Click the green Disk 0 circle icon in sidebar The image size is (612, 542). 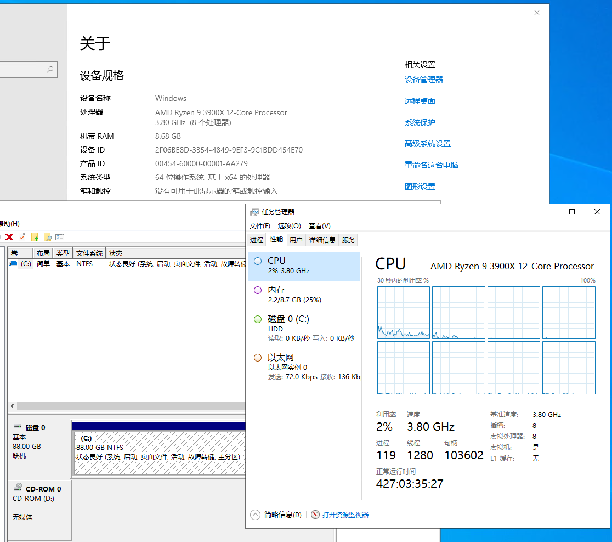click(258, 319)
